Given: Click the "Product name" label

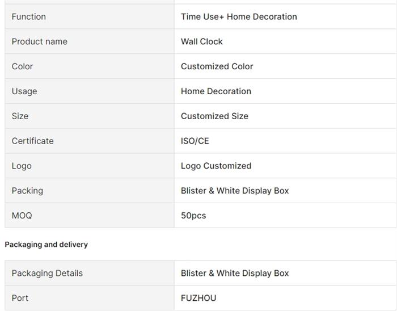Looking at the screenshot, I should (39, 41).
